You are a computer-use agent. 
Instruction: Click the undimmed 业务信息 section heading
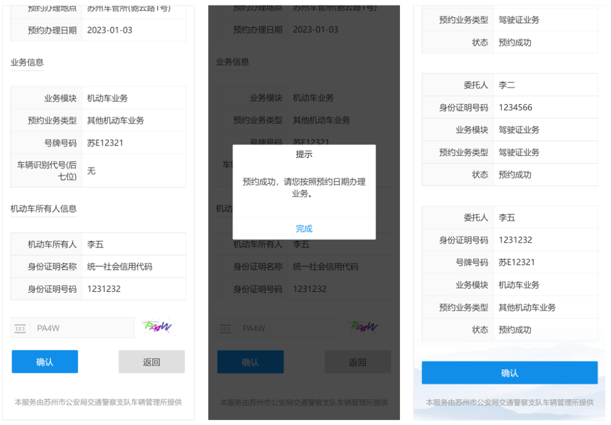(x=27, y=62)
